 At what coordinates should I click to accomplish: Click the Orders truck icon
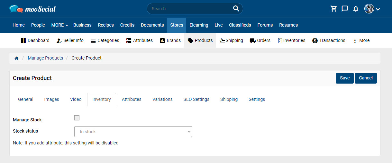[252, 41]
